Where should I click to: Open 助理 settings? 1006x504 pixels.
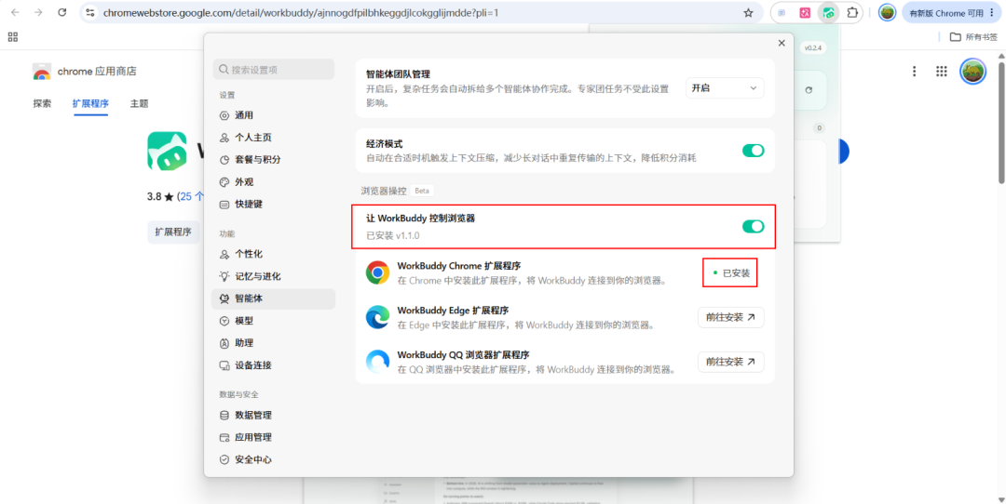(273, 342)
